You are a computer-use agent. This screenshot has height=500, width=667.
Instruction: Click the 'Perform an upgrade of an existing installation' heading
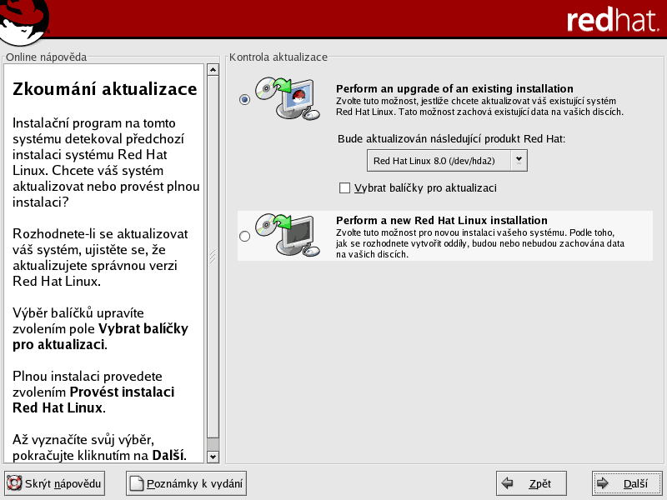point(454,89)
